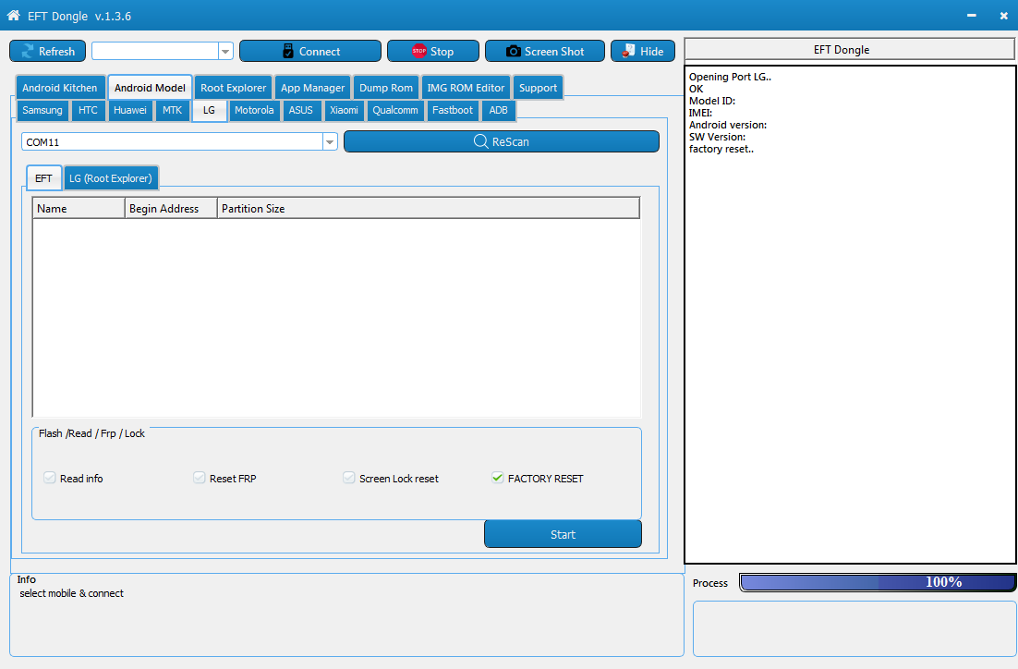
Task: Click the home icon in title bar
Action: pyautogui.click(x=13, y=15)
